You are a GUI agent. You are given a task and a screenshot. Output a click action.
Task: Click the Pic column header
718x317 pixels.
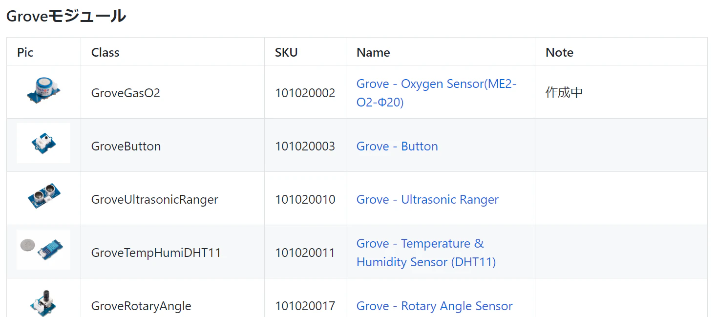(x=25, y=52)
